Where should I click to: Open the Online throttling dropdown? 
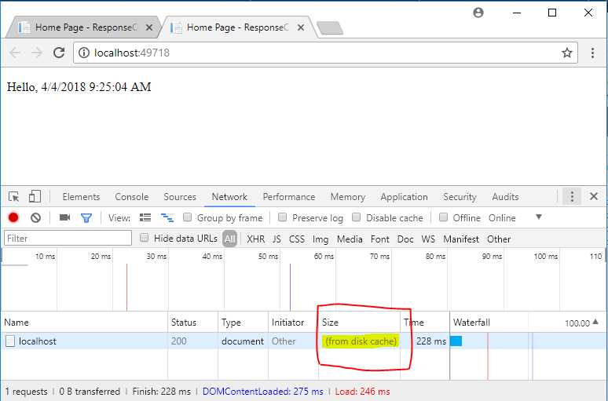coord(516,217)
